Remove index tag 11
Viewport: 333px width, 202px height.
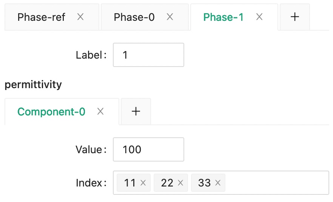click(x=143, y=183)
